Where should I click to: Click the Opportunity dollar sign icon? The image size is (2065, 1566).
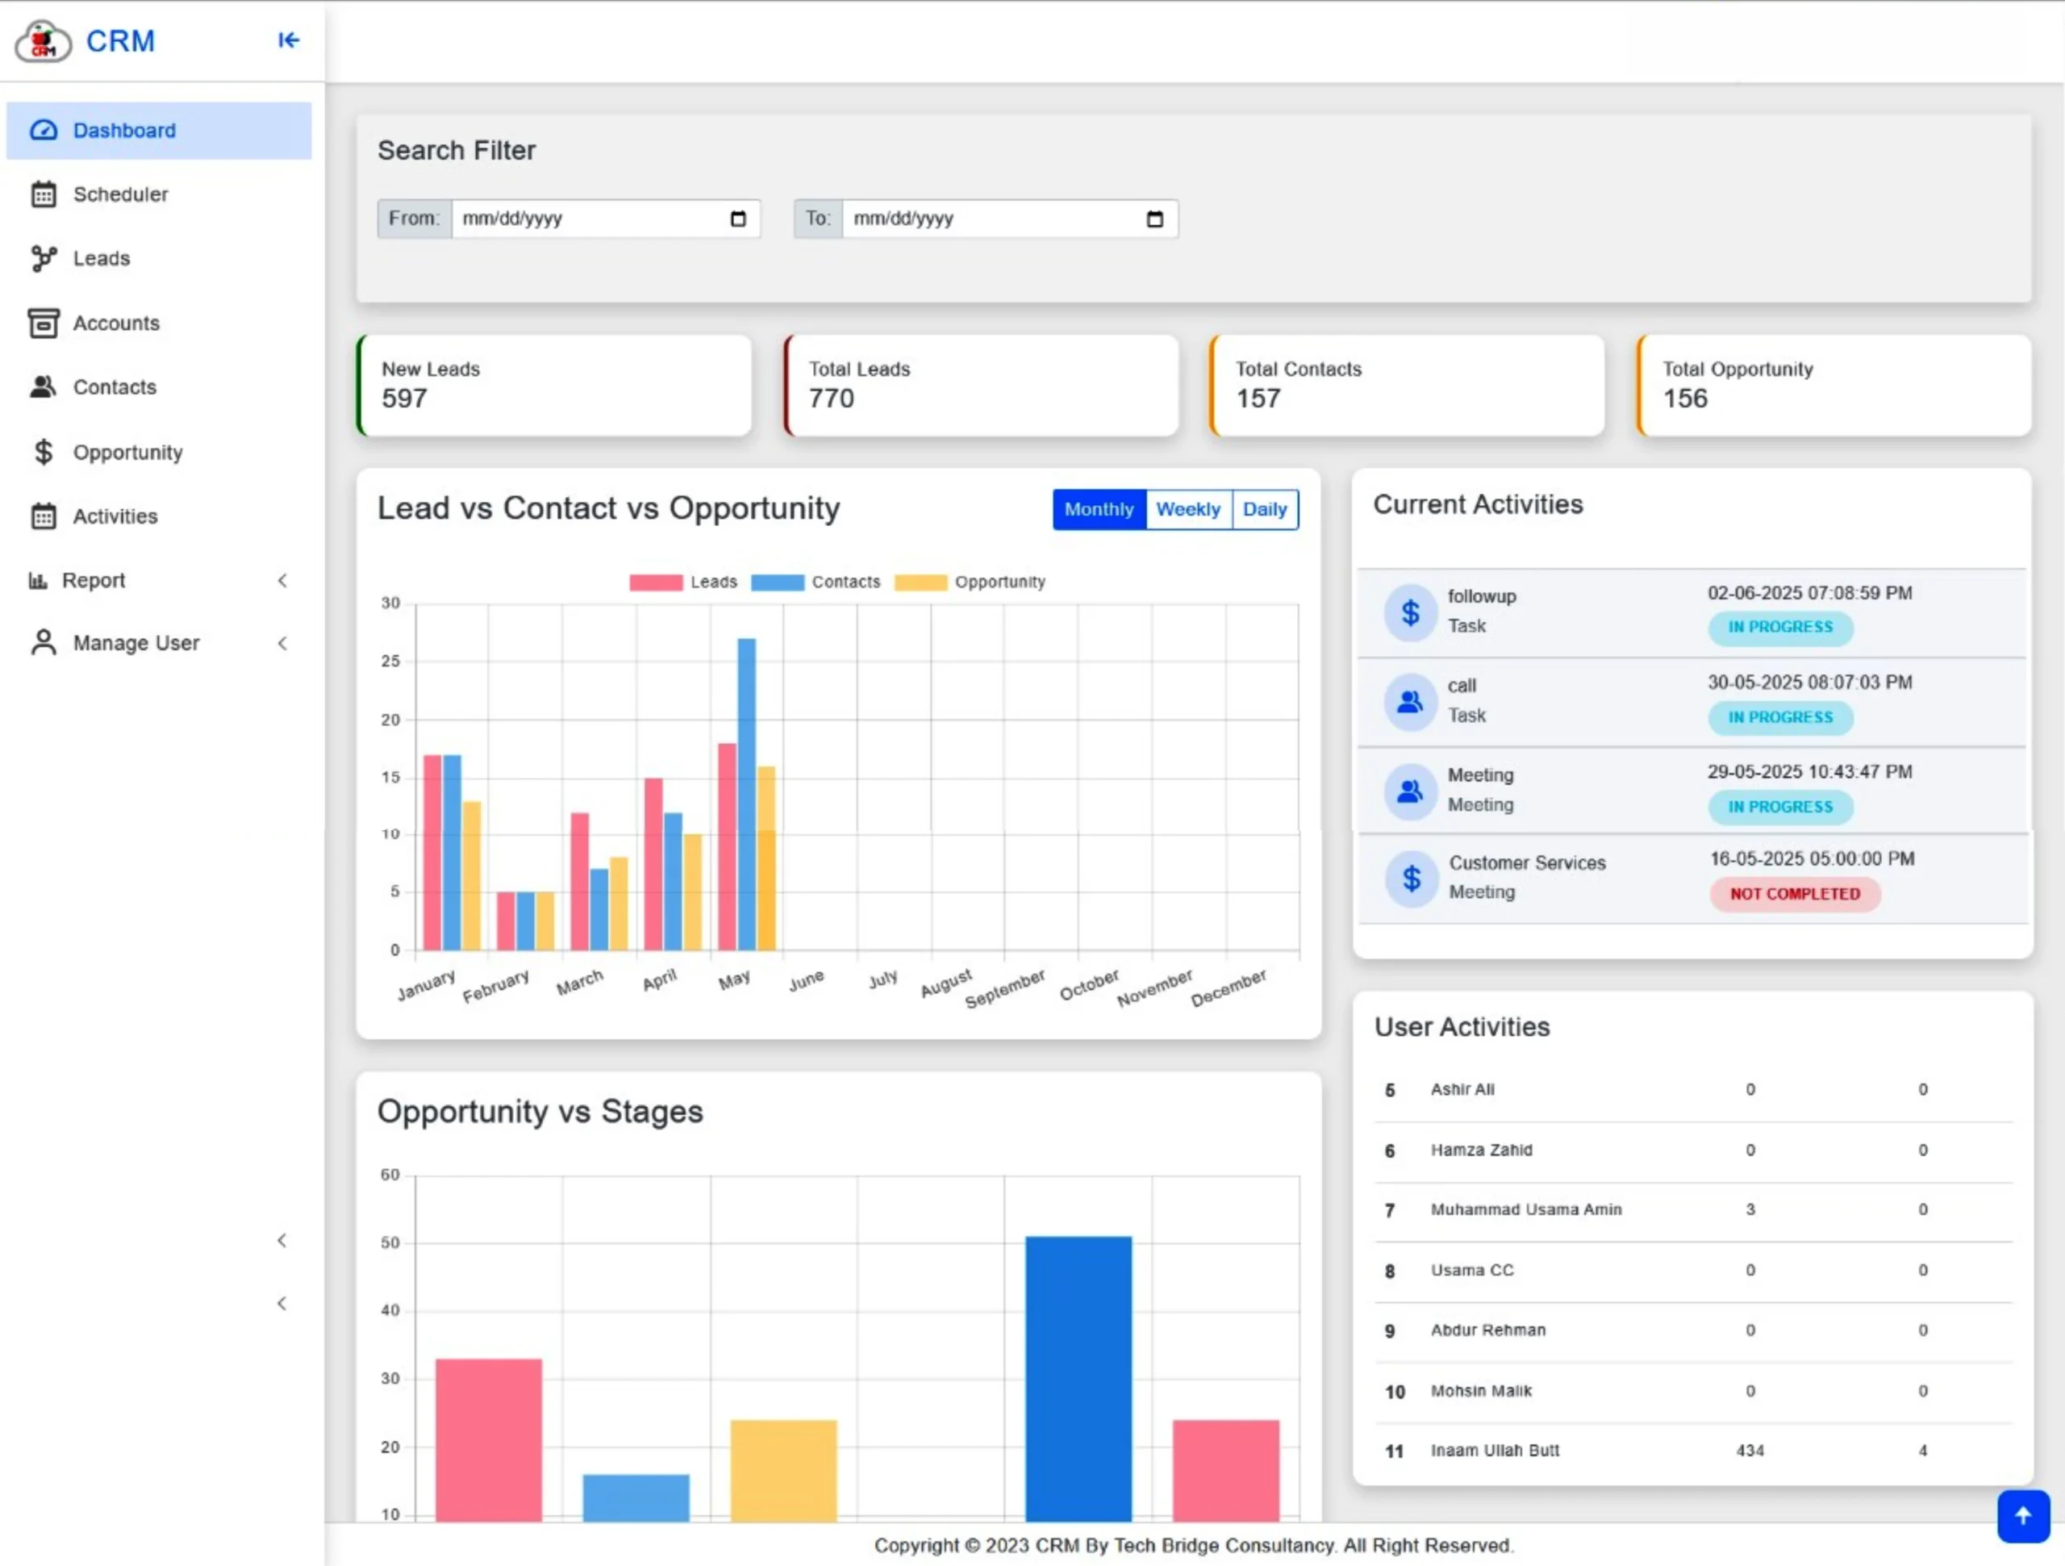pyautogui.click(x=43, y=452)
